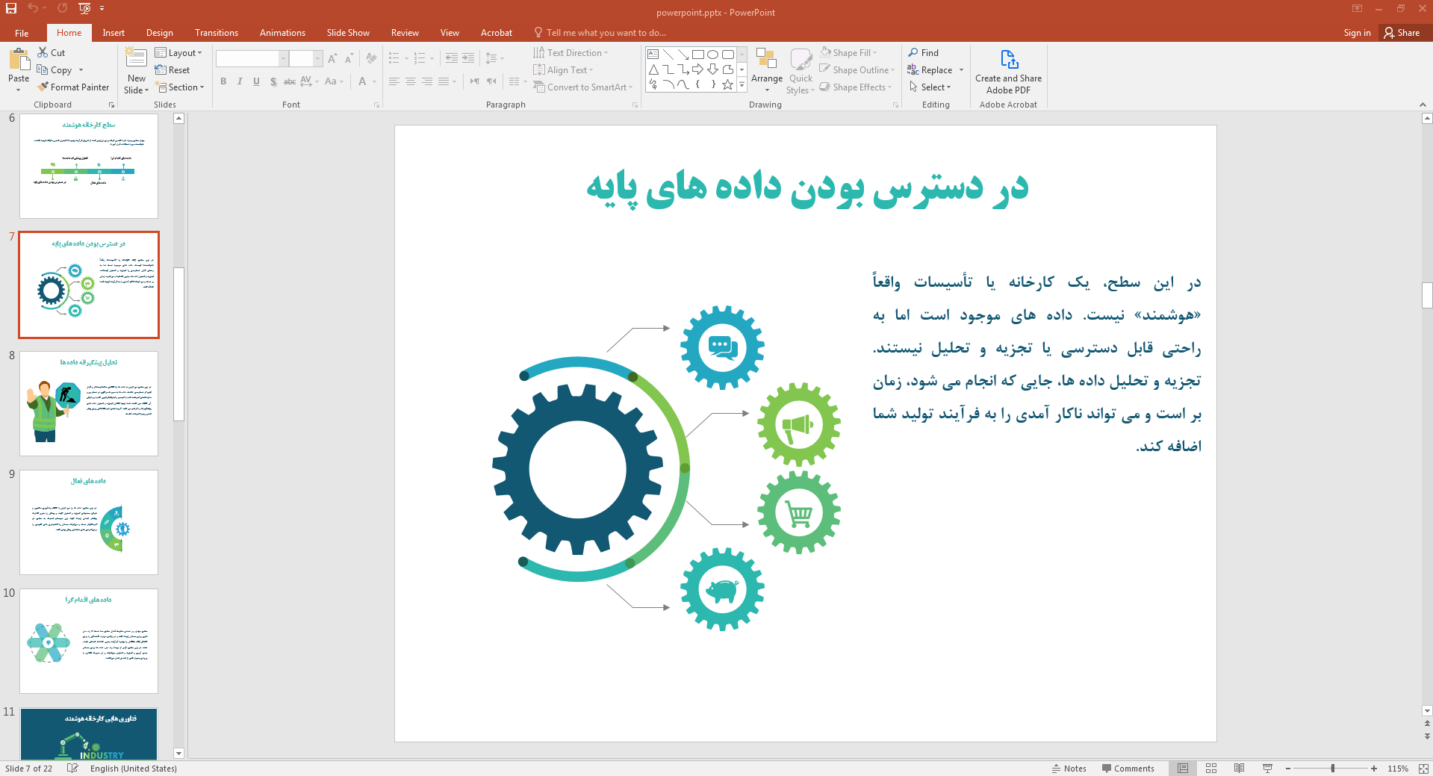Start slide show from status bar icon

click(1267, 768)
